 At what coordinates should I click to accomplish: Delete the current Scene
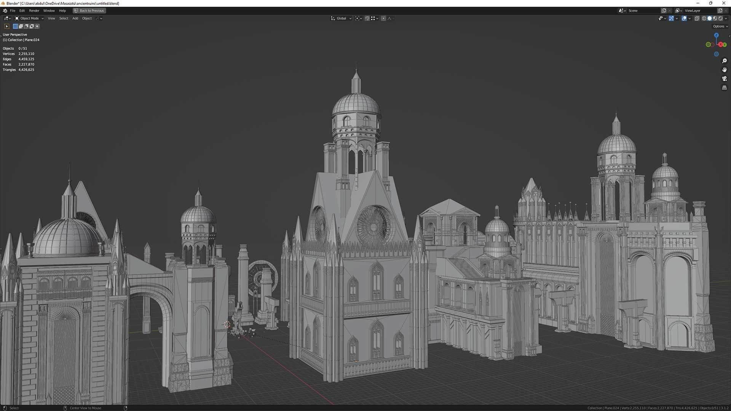pos(670,11)
